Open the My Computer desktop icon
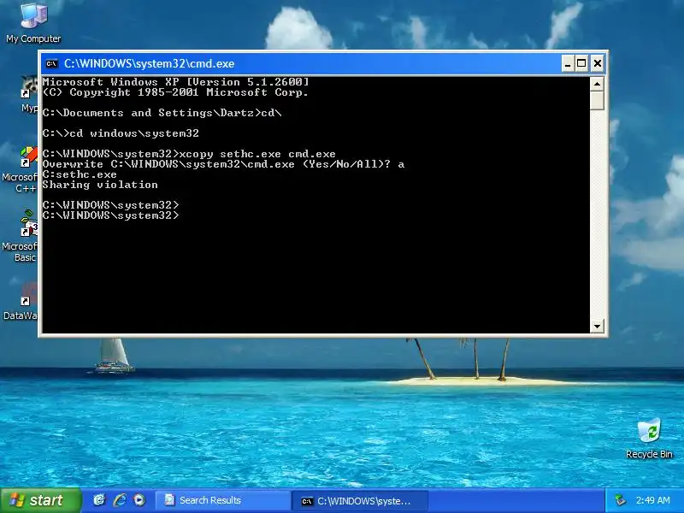Screen dimensions: 684x513 [33, 23]
